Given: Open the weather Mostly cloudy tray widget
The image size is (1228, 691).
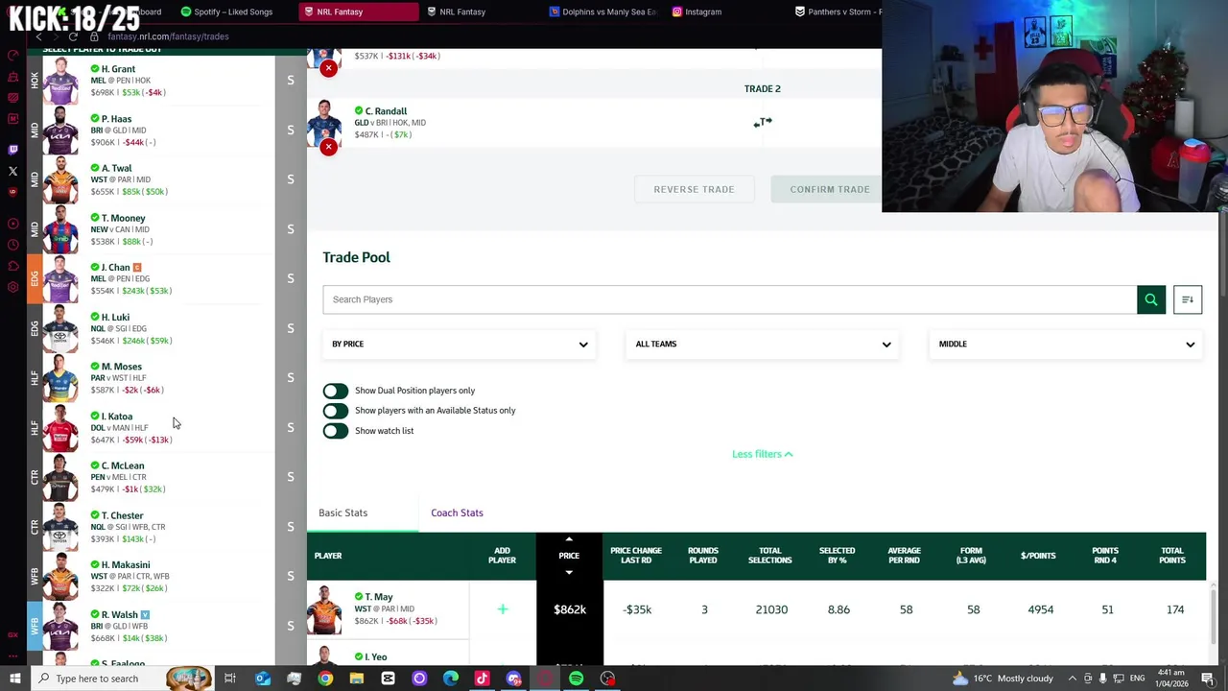Looking at the screenshot, I should click(x=1002, y=679).
